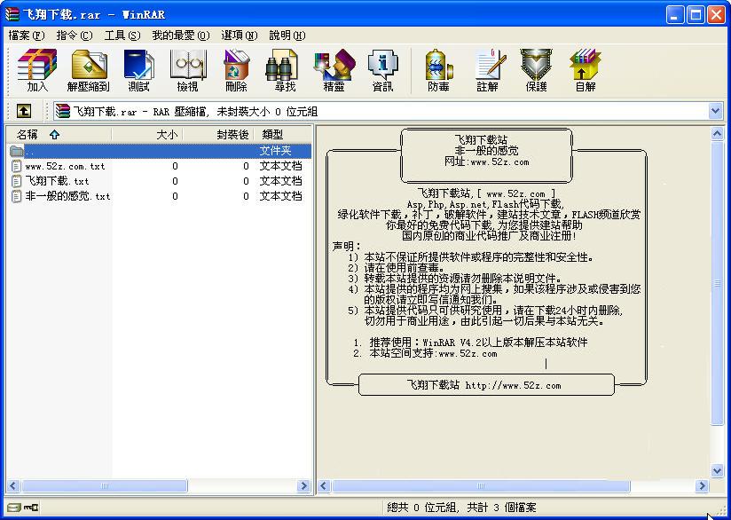Create 自解 (SFX) self-extracting archive
Image resolution: width=731 pixels, height=520 pixels.
[585, 71]
